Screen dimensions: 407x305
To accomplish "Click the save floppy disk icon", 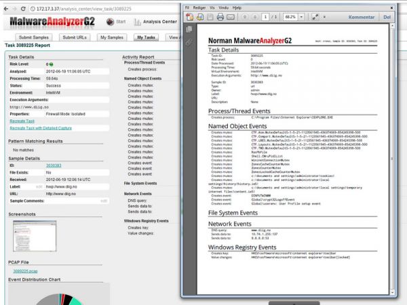I will point(210,17).
